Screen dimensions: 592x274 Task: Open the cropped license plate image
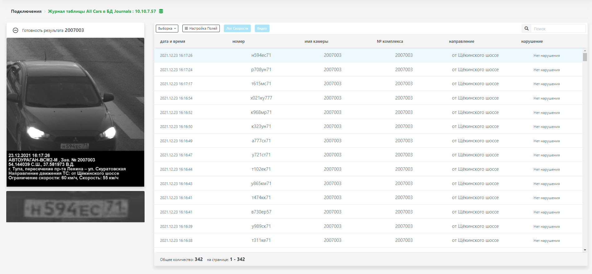coord(75,207)
